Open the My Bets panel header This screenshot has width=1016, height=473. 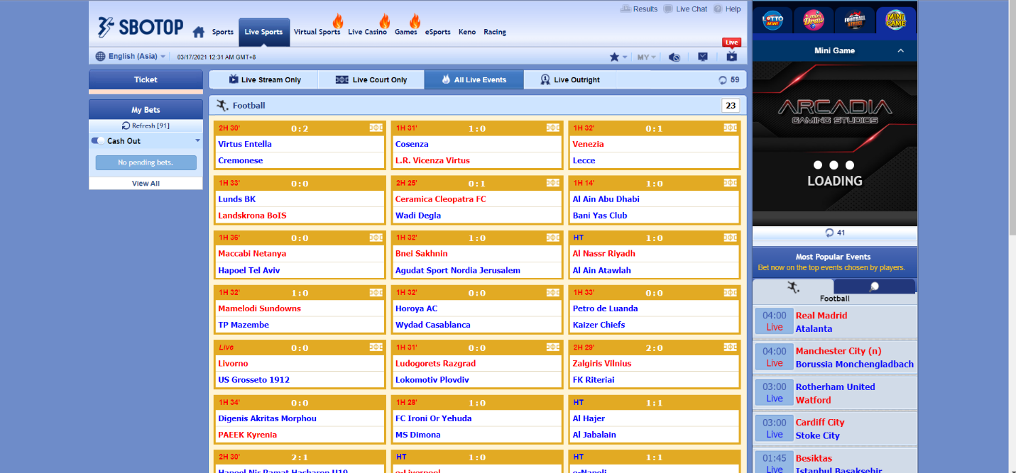click(146, 110)
